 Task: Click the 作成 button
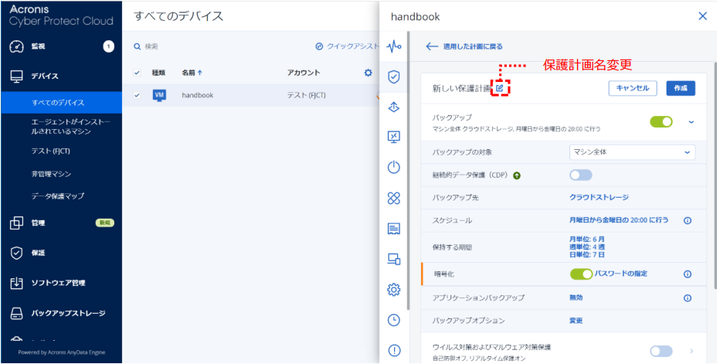tap(680, 88)
